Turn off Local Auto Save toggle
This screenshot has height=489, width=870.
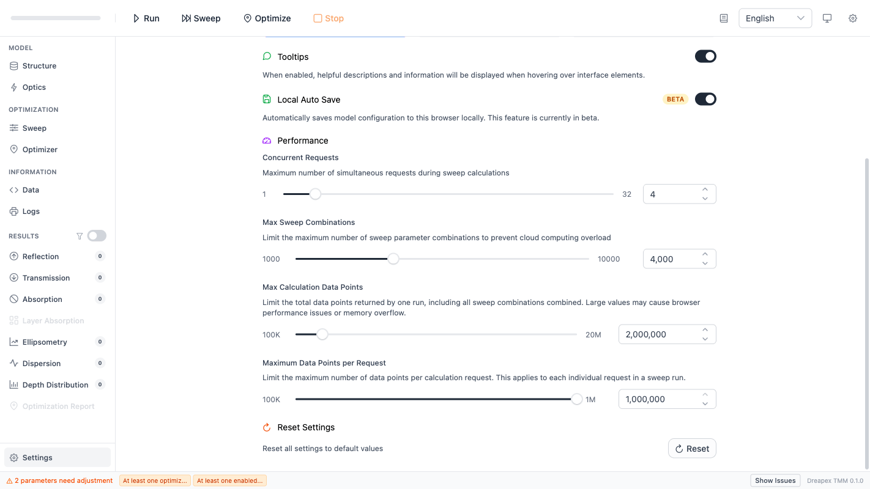pos(705,99)
